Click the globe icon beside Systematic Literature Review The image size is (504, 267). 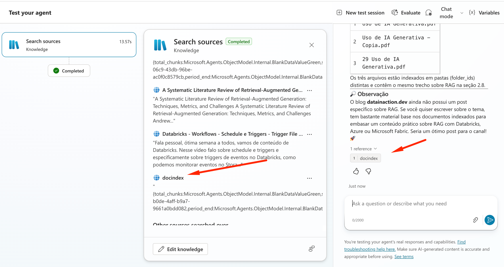coord(156,90)
